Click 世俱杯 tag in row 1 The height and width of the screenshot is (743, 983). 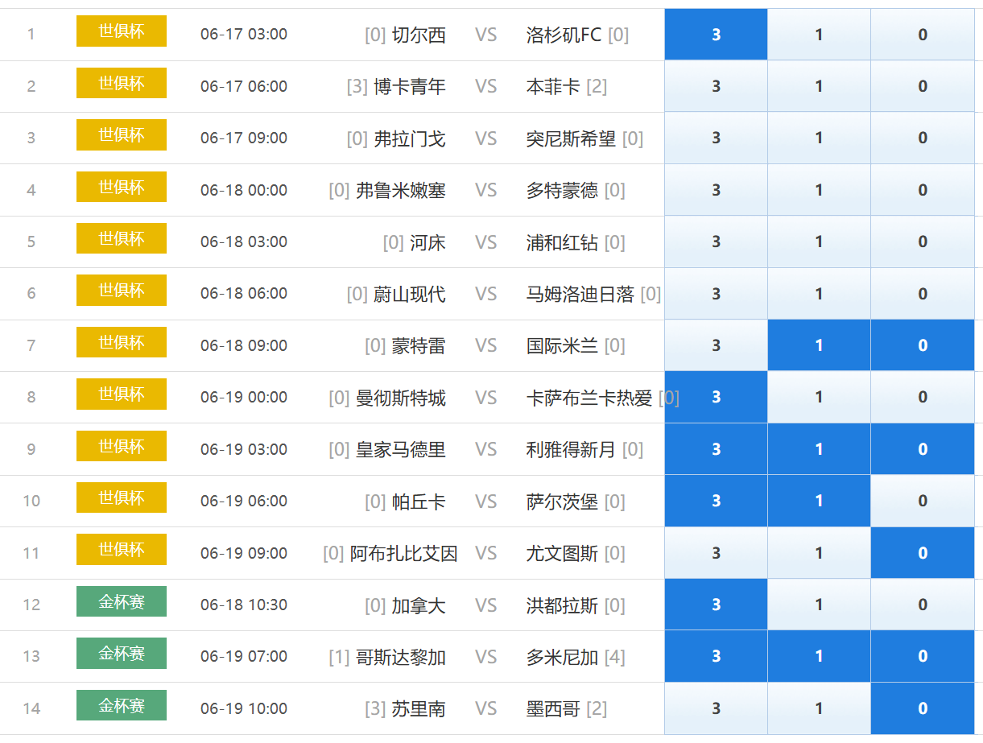(122, 31)
